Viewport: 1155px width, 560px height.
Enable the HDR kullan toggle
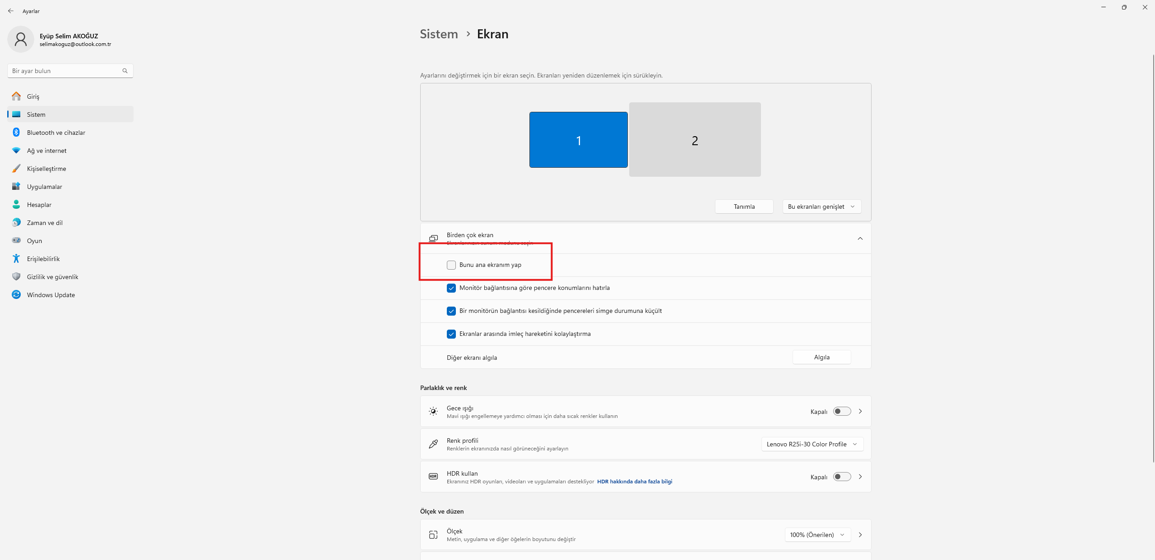(842, 477)
